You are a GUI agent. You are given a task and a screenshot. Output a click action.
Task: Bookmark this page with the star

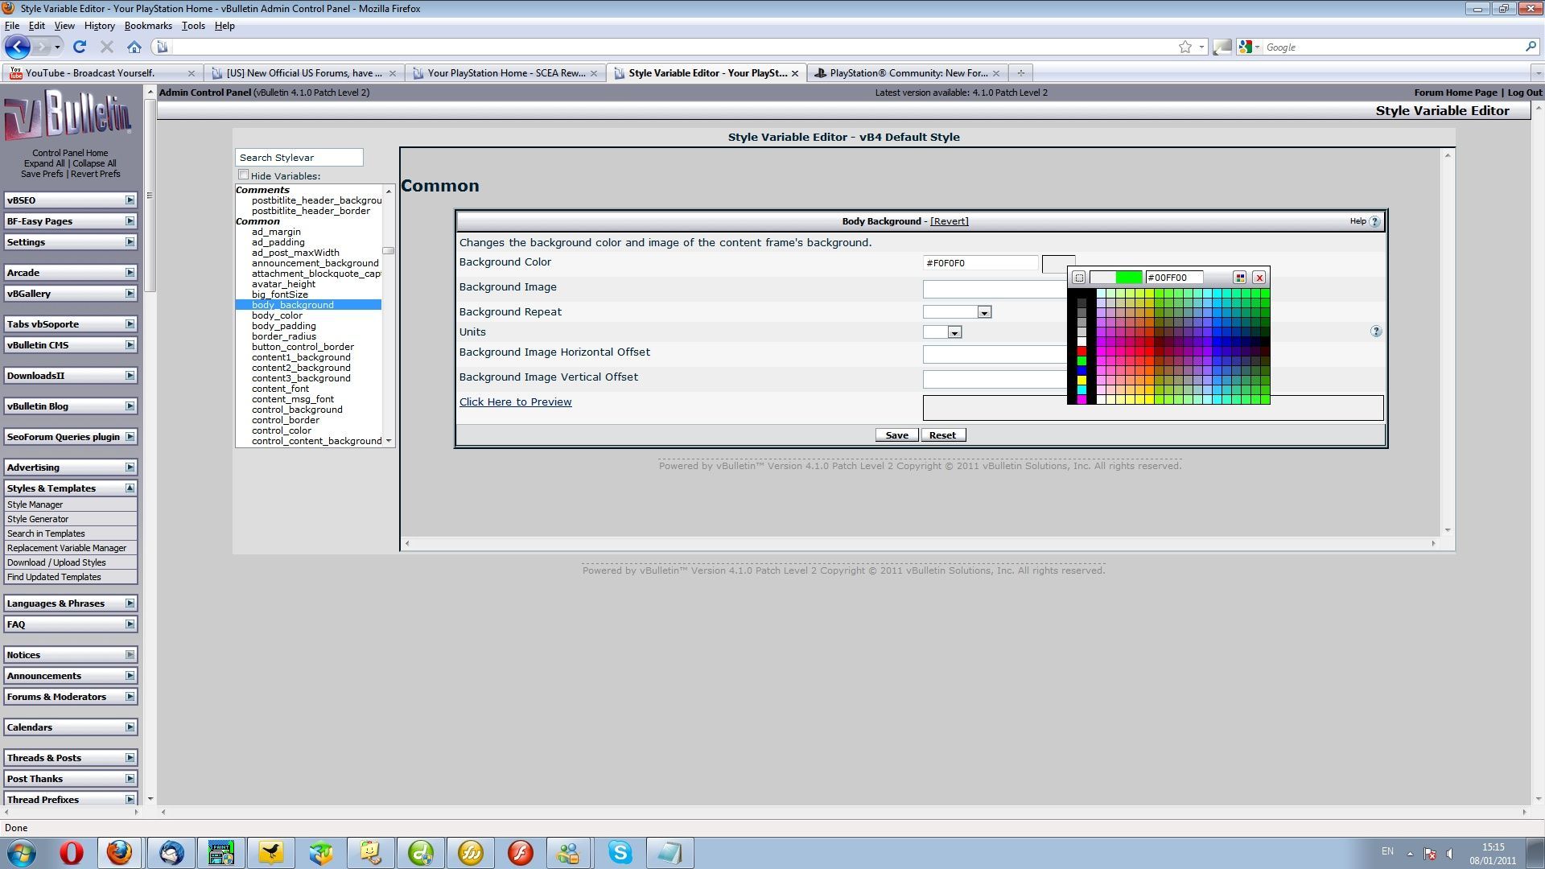point(1184,47)
